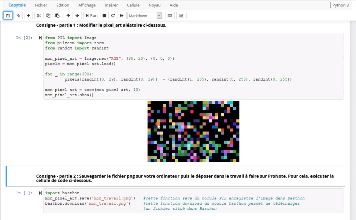Add a new cell with the plus icon

click(x=28, y=15)
